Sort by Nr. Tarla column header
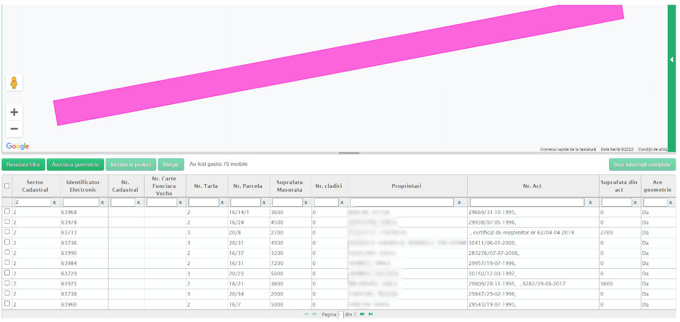This screenshot has height=322, width=680. click(206, 186)
